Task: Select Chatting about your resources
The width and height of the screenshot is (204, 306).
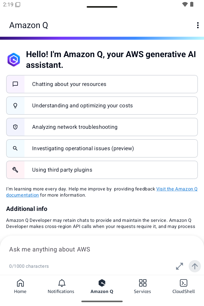Action: [x=102, y=84]
